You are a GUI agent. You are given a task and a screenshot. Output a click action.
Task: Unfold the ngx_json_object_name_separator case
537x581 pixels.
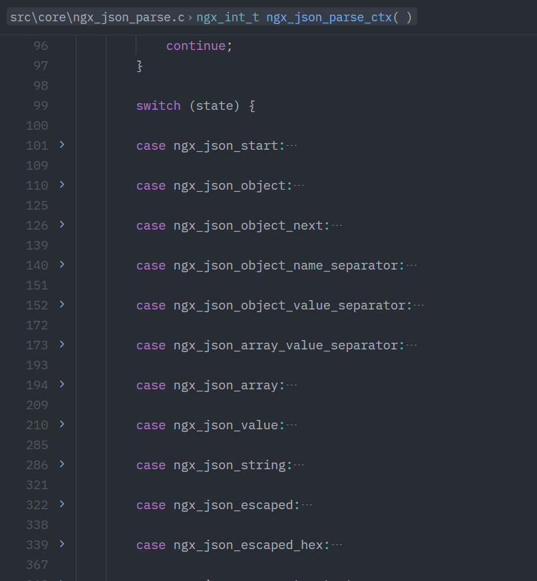click(63, 265)
